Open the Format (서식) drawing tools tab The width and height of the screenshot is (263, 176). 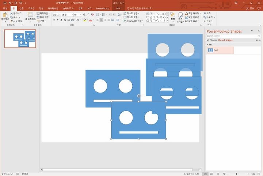pos(118,8)
